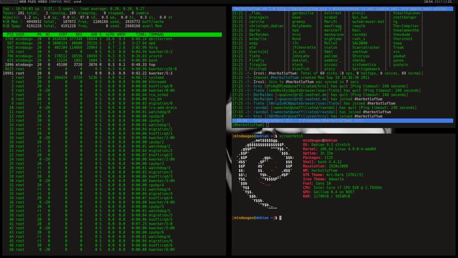
Task: Switch to the FILES workspace tag
Action: click(x=32, y=2)
